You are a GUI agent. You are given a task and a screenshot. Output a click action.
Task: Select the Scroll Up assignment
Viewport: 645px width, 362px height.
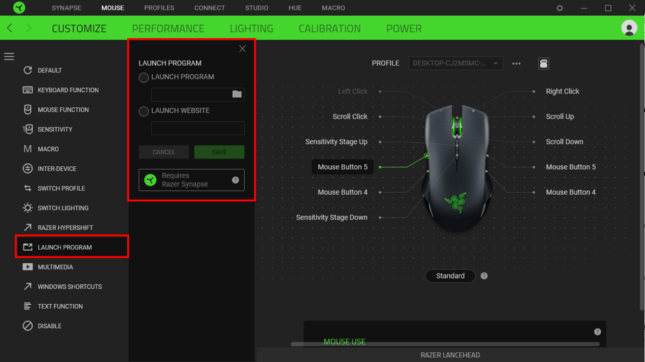(560, 116)
